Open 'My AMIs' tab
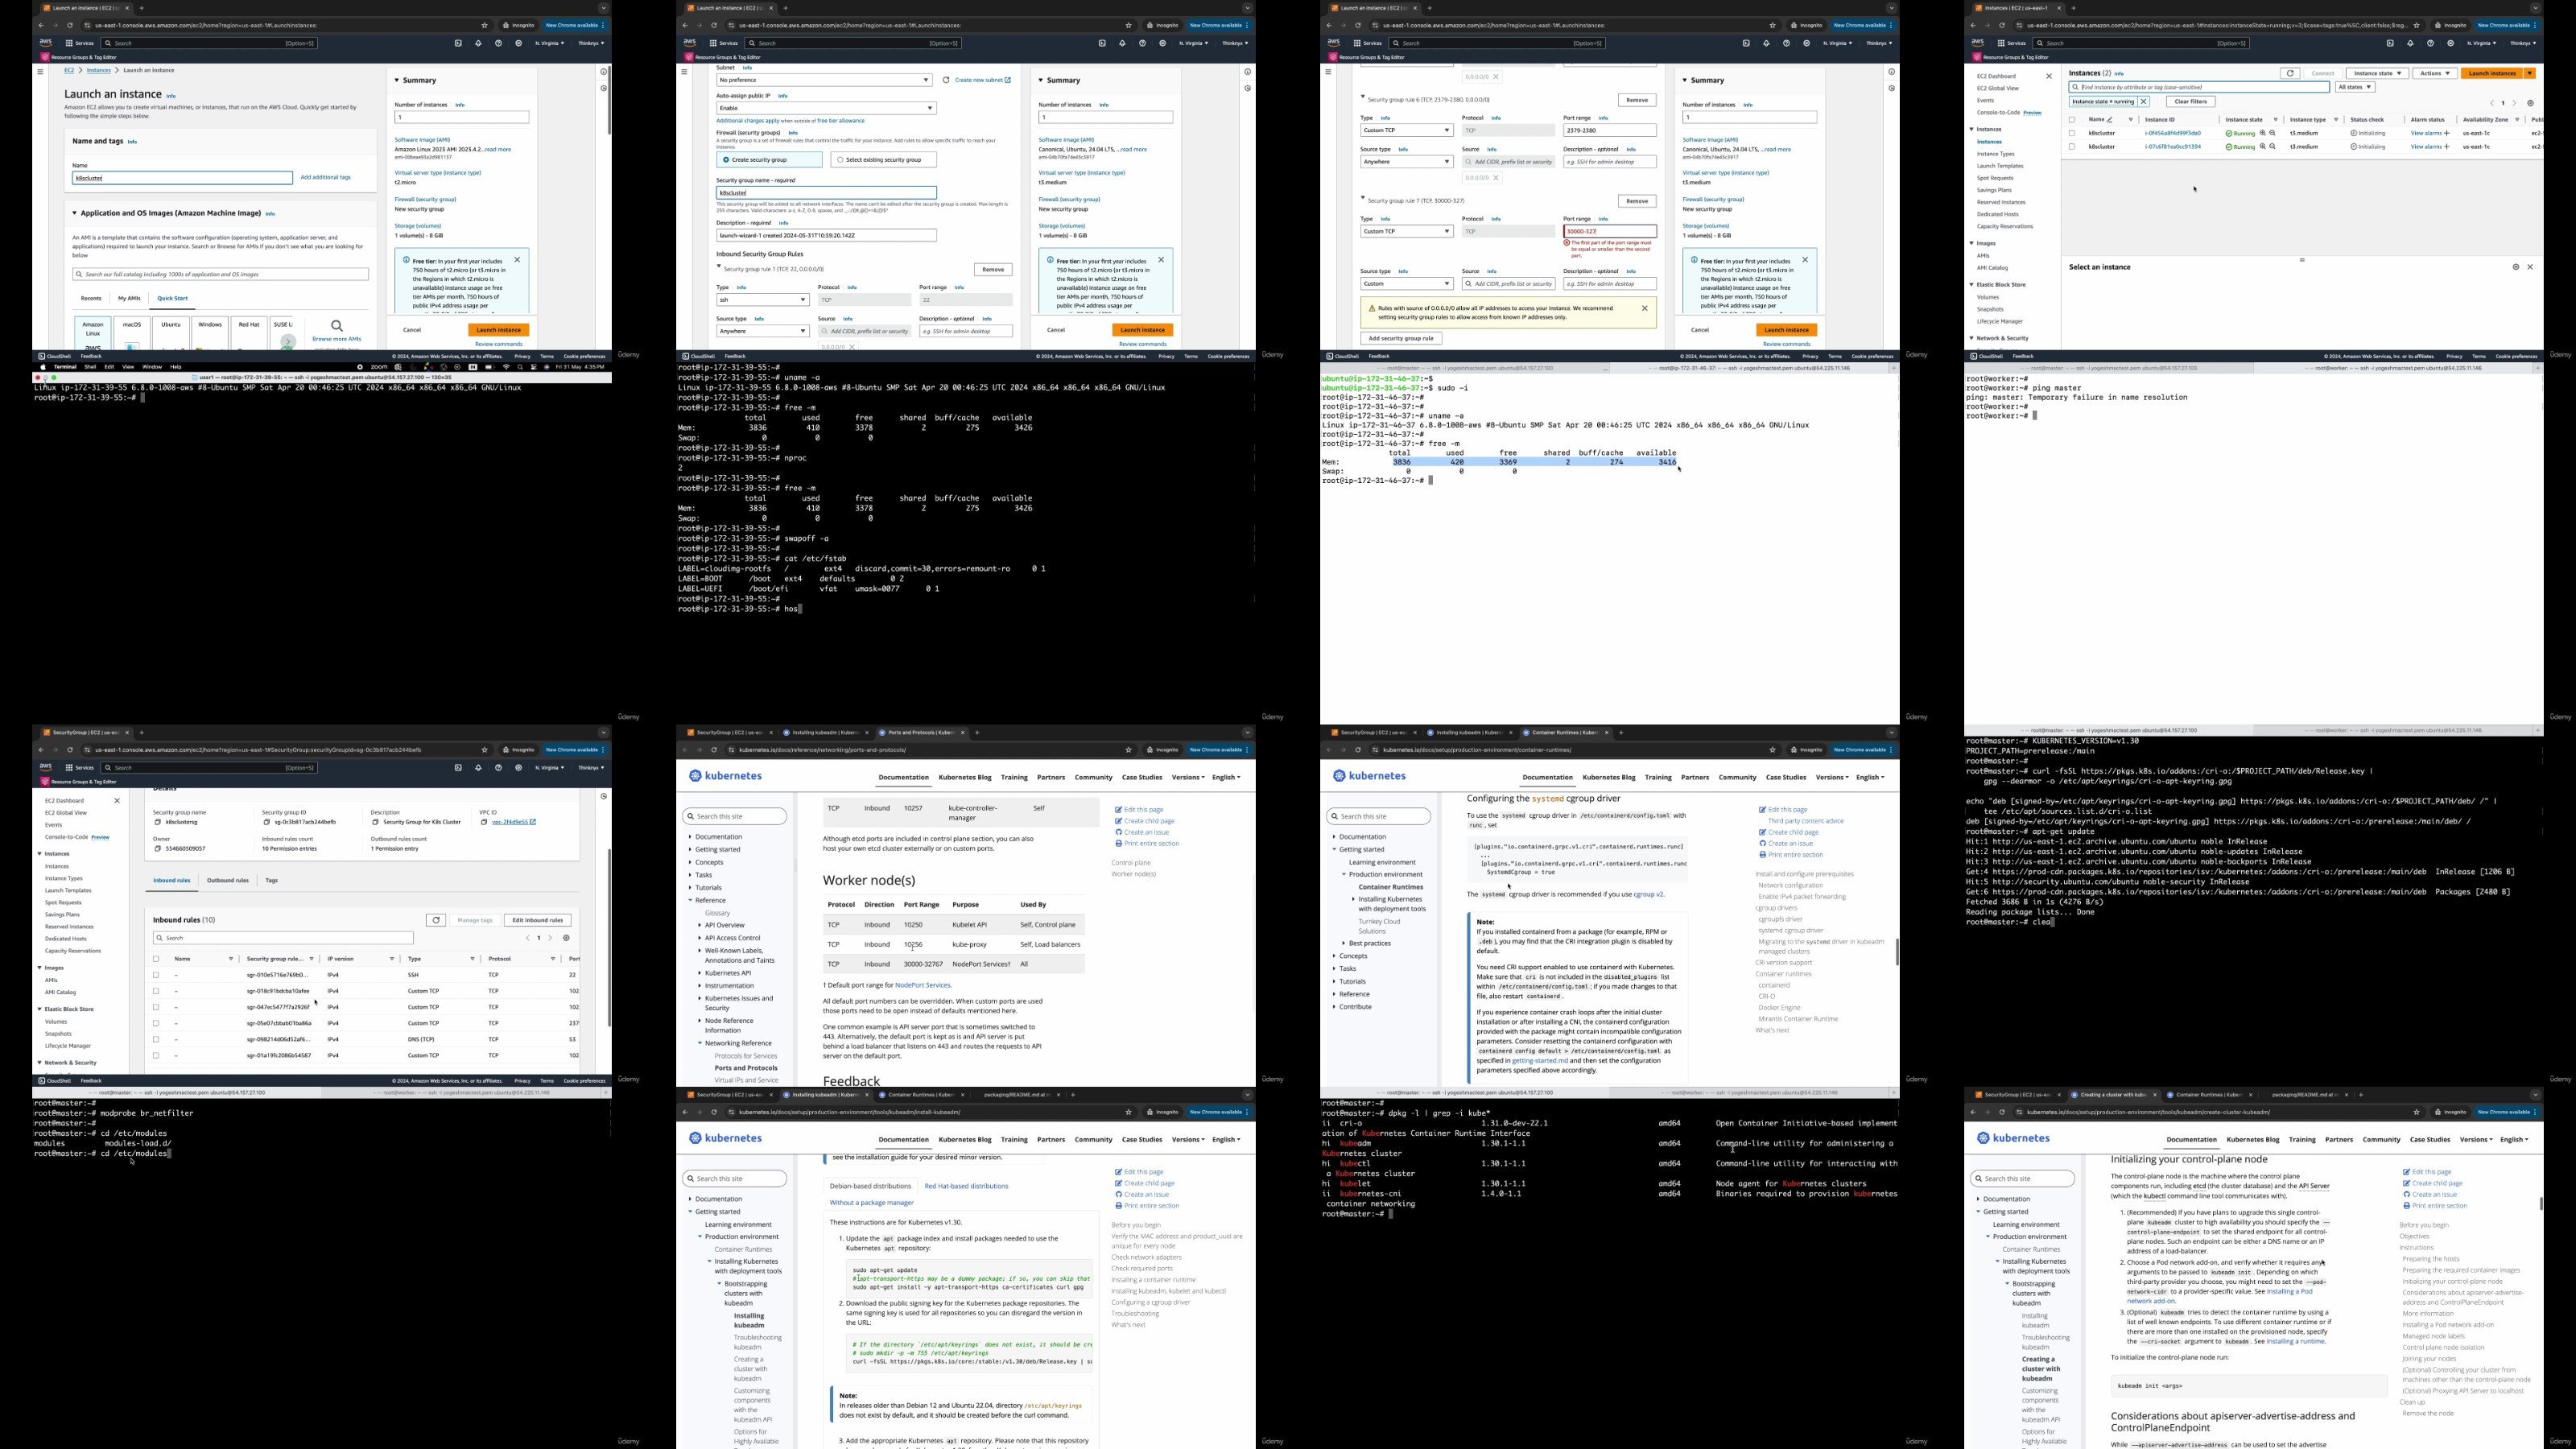Viewport: 2576px width, 1449px height. tap(129, 298)
